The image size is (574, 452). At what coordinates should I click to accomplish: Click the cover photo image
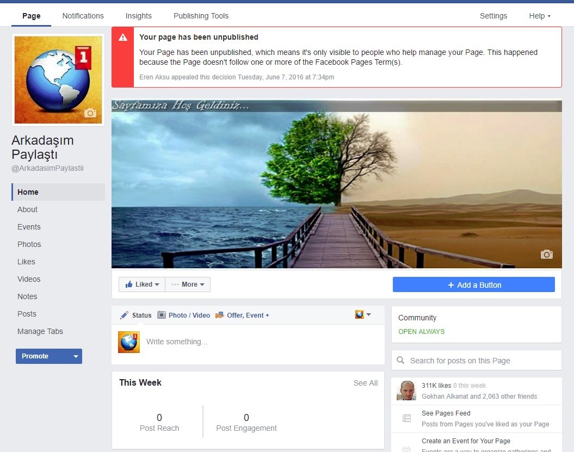coord(336,184)
